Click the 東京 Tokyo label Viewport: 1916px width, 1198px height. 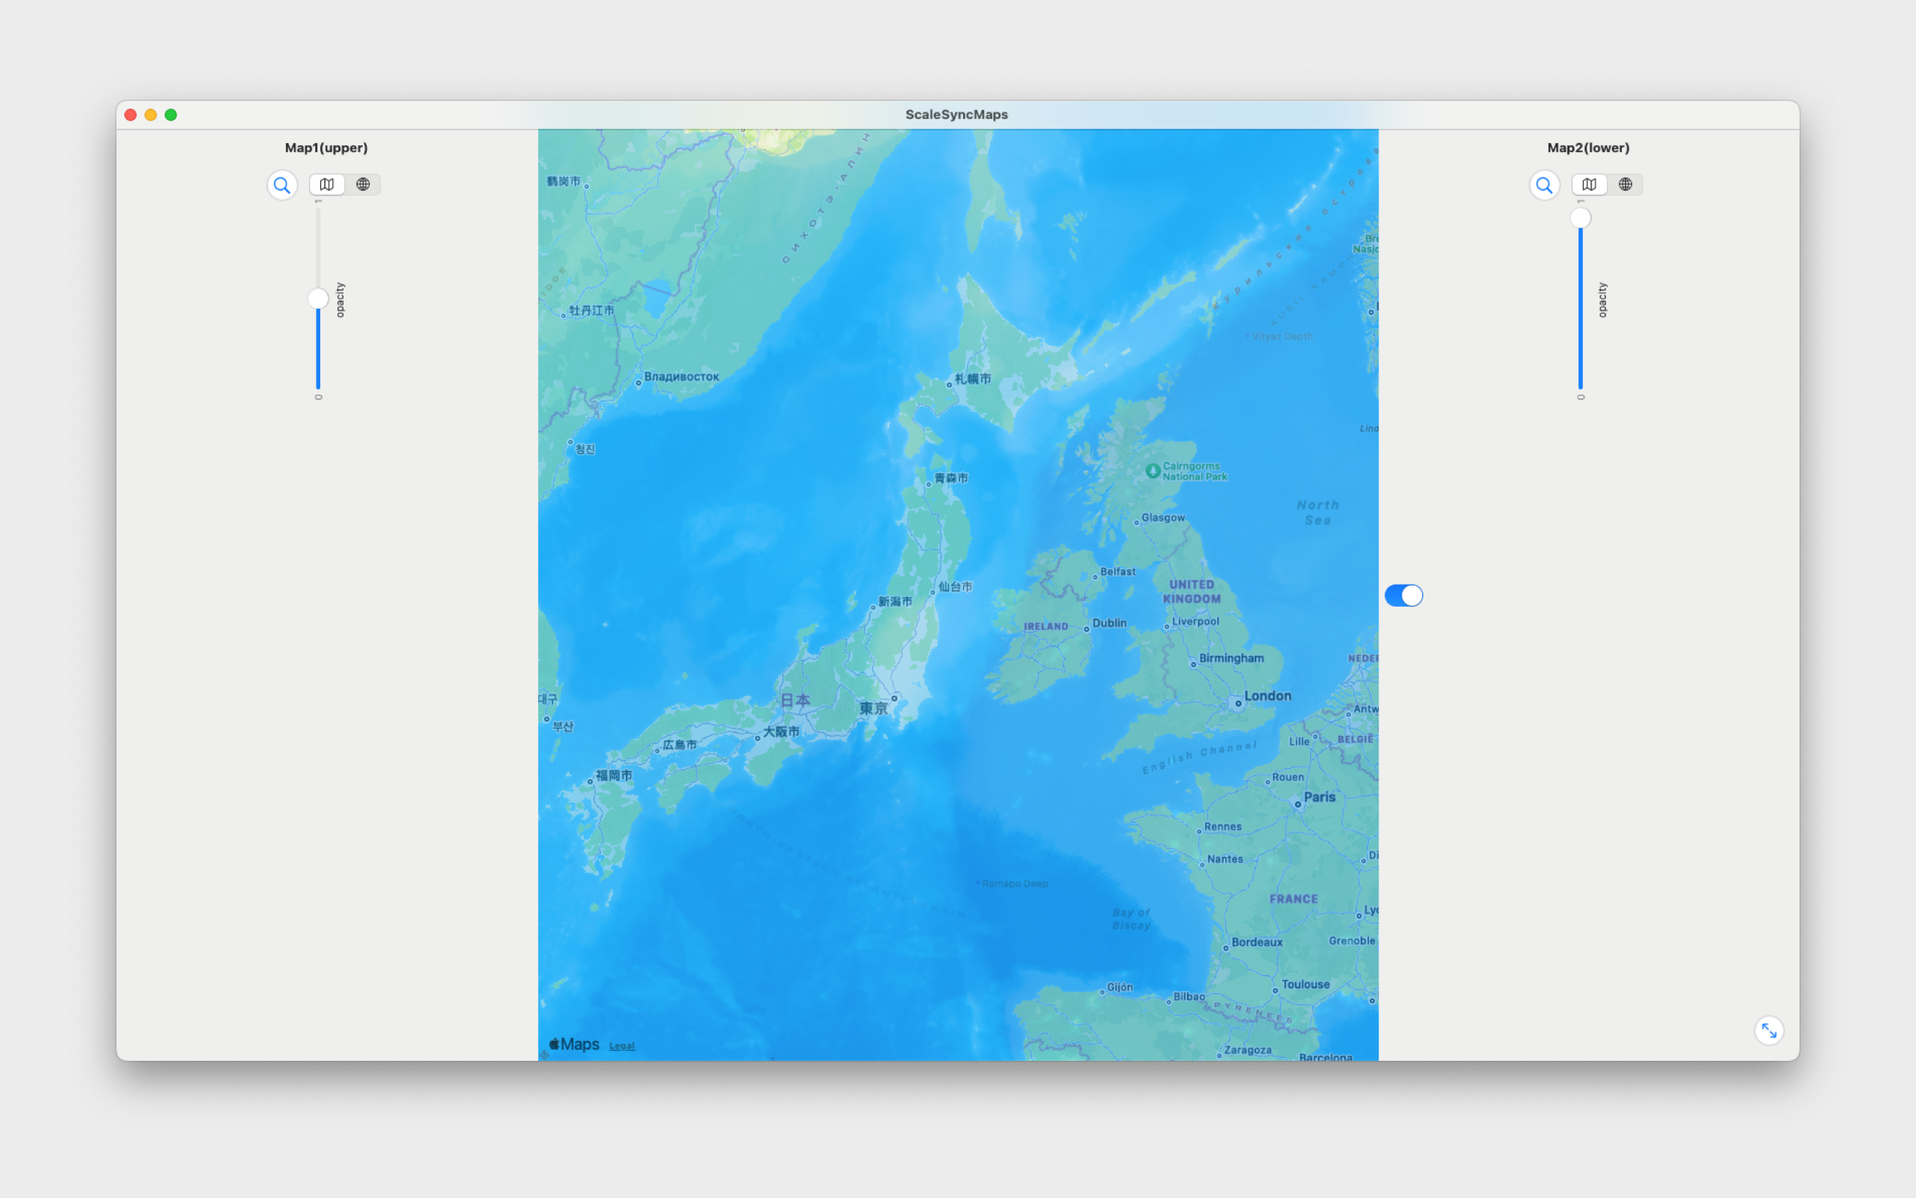tap(873, 708)
